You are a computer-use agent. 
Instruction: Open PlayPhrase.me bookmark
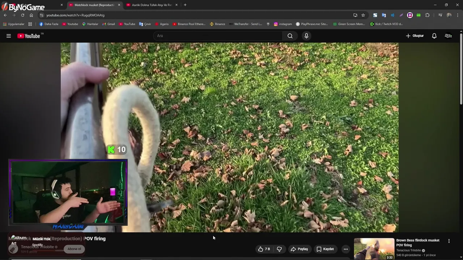[x=312, y=24]
